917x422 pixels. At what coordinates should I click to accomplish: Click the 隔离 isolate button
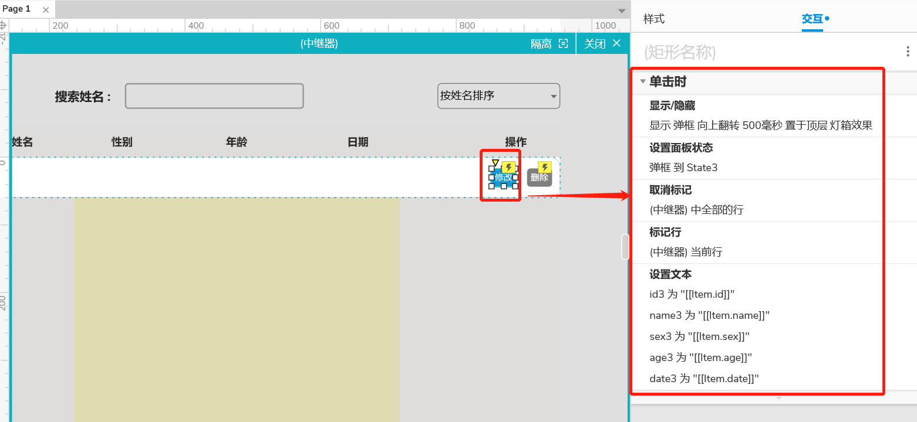point(541,44)
